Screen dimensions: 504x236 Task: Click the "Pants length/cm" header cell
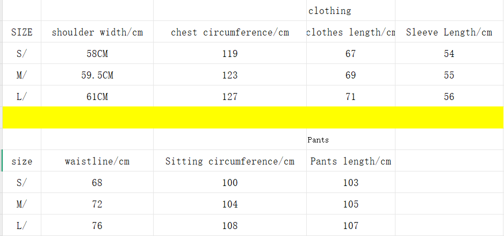[350, 161]
